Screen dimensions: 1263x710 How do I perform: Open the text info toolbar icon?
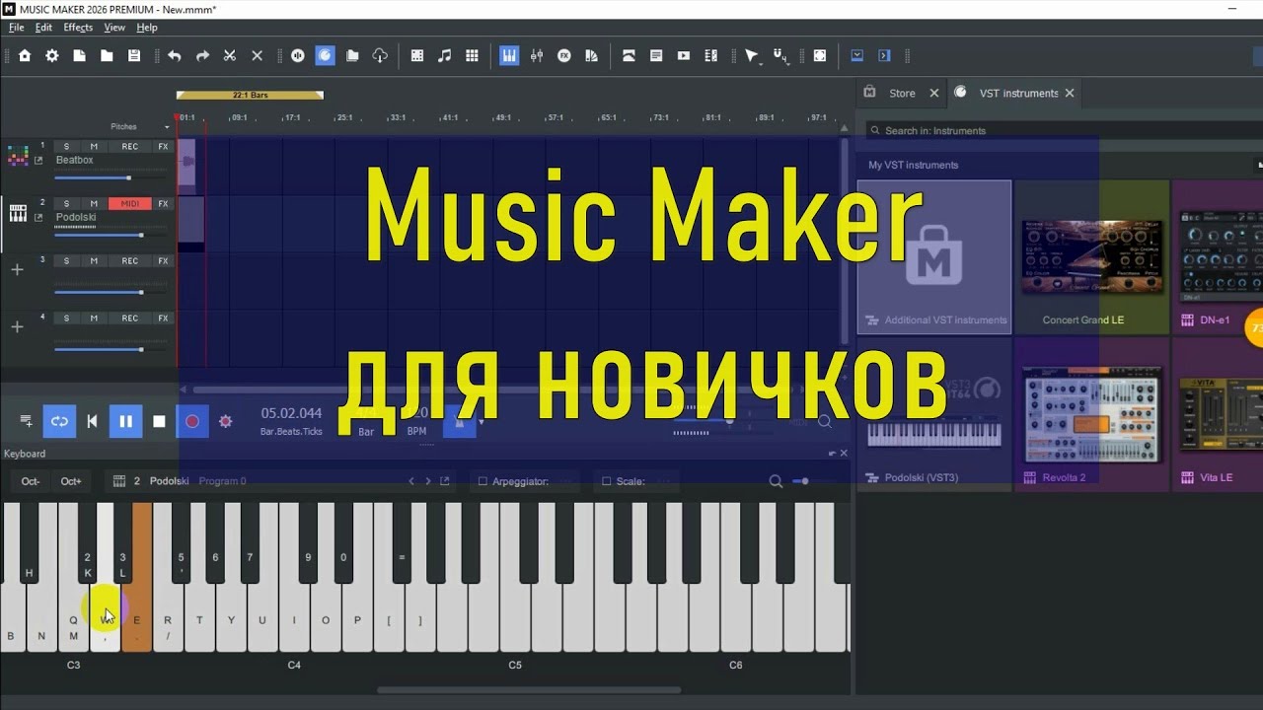click(656, 56)
